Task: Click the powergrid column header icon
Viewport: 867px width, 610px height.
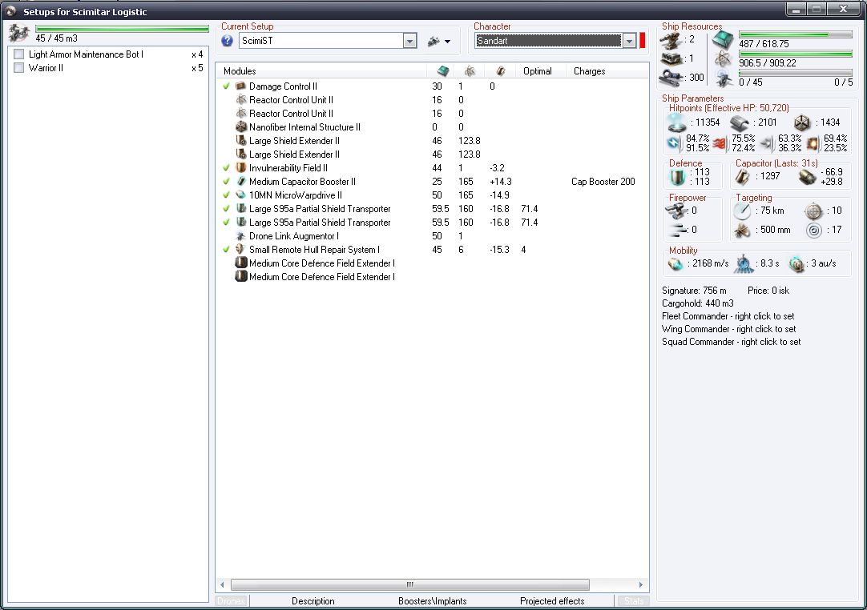Action: click(x=470, y=70)
